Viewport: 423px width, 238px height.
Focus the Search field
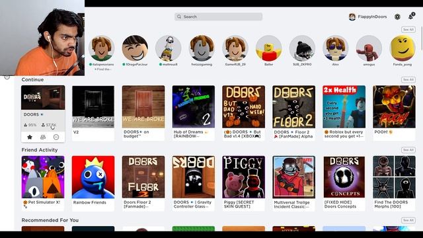pos(218,17)
